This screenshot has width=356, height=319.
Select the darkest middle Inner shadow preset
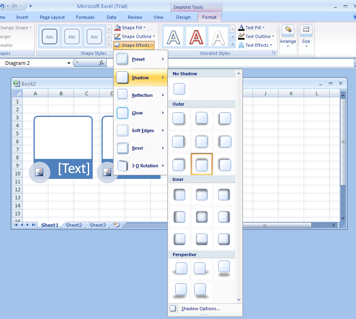coord(202,217)
